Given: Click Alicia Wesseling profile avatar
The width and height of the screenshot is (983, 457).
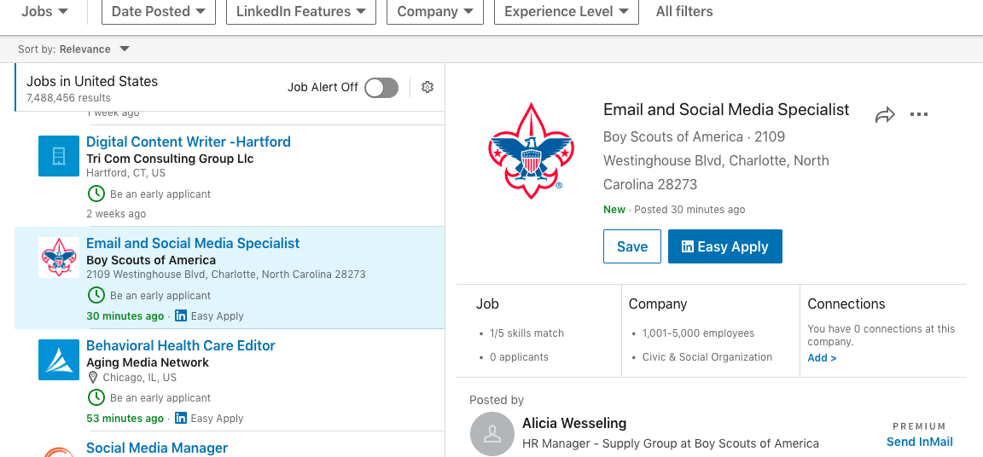Looking at the screenshot, I should [x=493, y=434].
